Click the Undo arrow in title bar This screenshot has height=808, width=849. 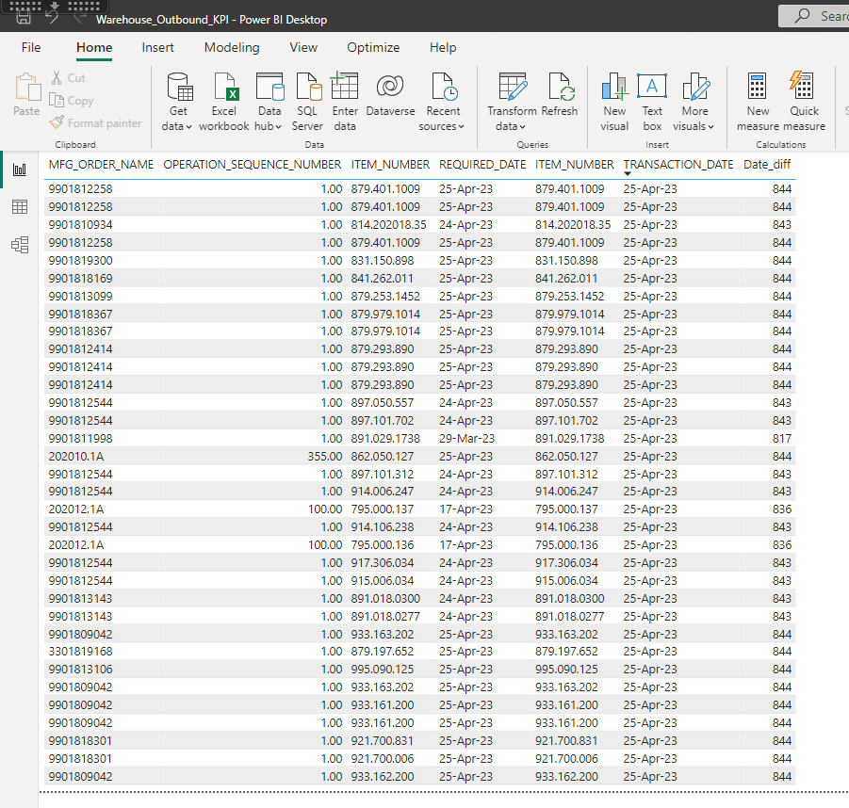point(53,18)
